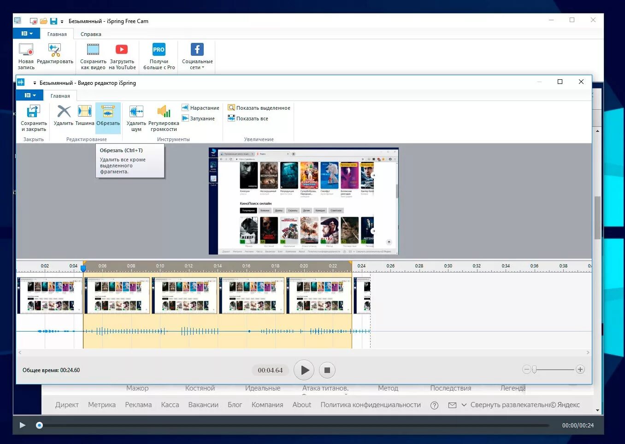The width and height of the screenshot is (625, 444).
Task: Click the timeline zoom slider handle
Action: point(534,369)
